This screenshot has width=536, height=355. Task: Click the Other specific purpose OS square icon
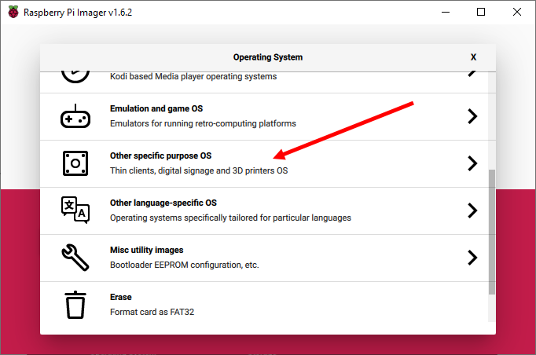pyautogui.click(x=75, y=163)
